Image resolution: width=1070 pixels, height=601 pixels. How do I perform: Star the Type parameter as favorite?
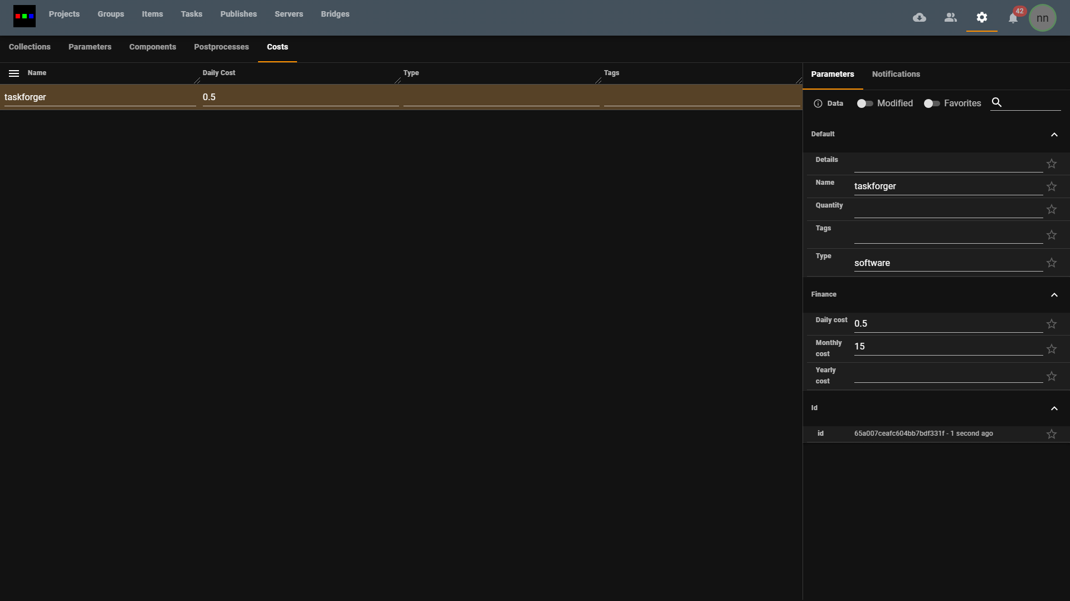(x=1052, y=263)
